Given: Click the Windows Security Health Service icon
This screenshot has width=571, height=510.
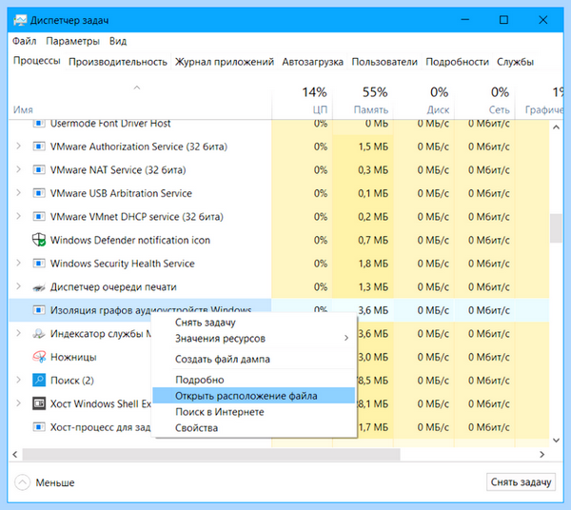Looking at the screenshot, I should pyautogui.click(x=39, y=264).
